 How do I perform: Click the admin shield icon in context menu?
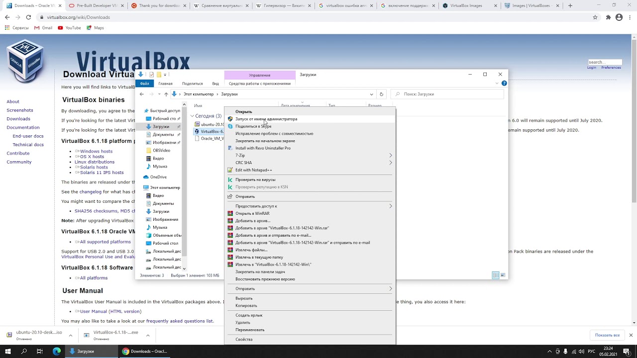click(230, 119)
